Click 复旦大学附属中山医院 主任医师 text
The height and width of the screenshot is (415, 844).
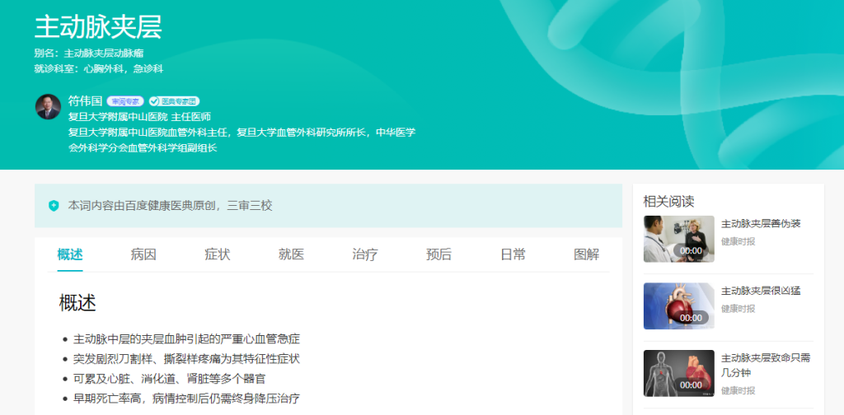[139, 117]
